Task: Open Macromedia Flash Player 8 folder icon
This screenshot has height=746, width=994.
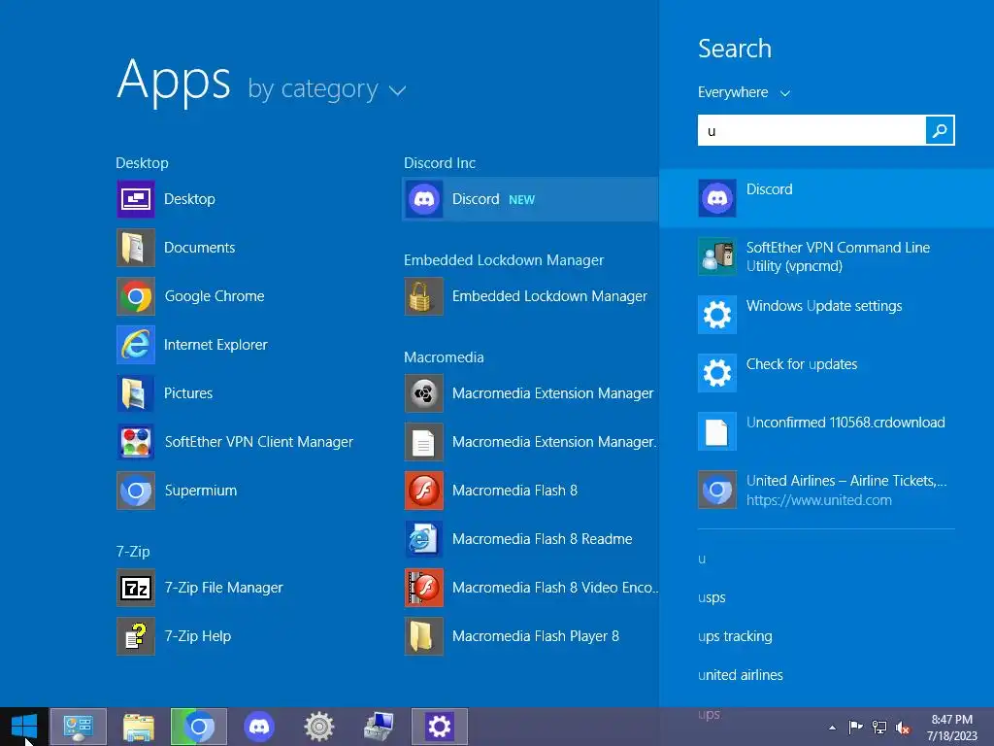Action: (x=423, y=635)
